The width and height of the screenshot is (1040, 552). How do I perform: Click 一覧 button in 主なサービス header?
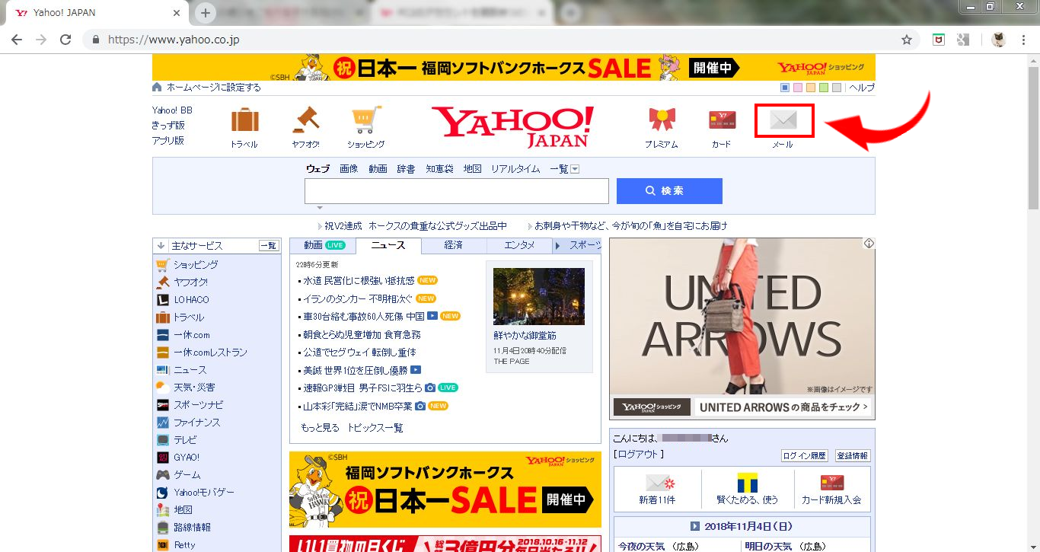pyautogui.click(x=269, y=246)
